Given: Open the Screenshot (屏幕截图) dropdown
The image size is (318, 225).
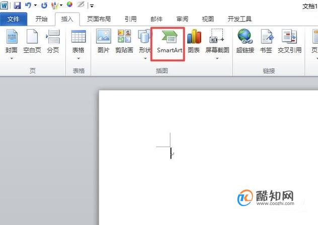Looking at the screenshot, I should (x=217, y=58).
